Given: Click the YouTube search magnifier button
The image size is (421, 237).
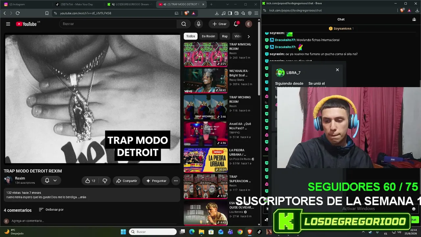Looking at the screenshot, I should point(184,24).
